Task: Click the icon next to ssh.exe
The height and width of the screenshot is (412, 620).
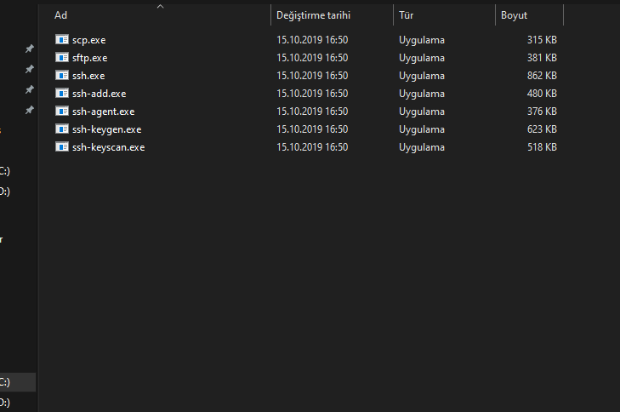Action: pyautogui.click(x=61, y=75)
